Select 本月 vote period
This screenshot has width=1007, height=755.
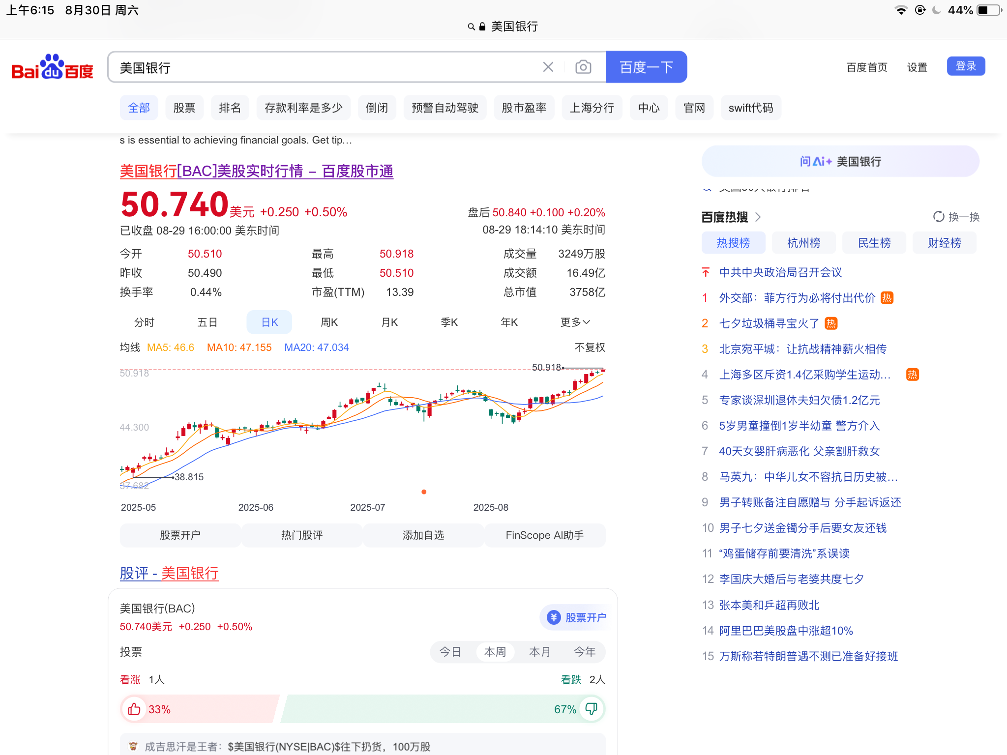point(540,652)
